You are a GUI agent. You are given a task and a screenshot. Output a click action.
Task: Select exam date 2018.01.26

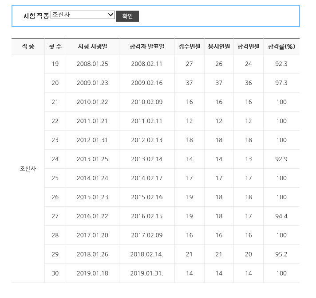click(x=92, y=254)
